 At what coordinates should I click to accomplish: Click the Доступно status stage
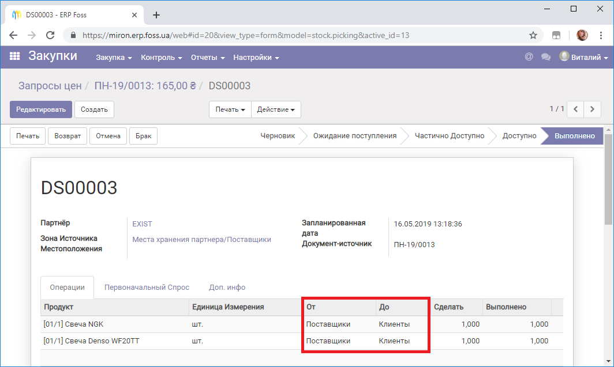pos(519,136)
